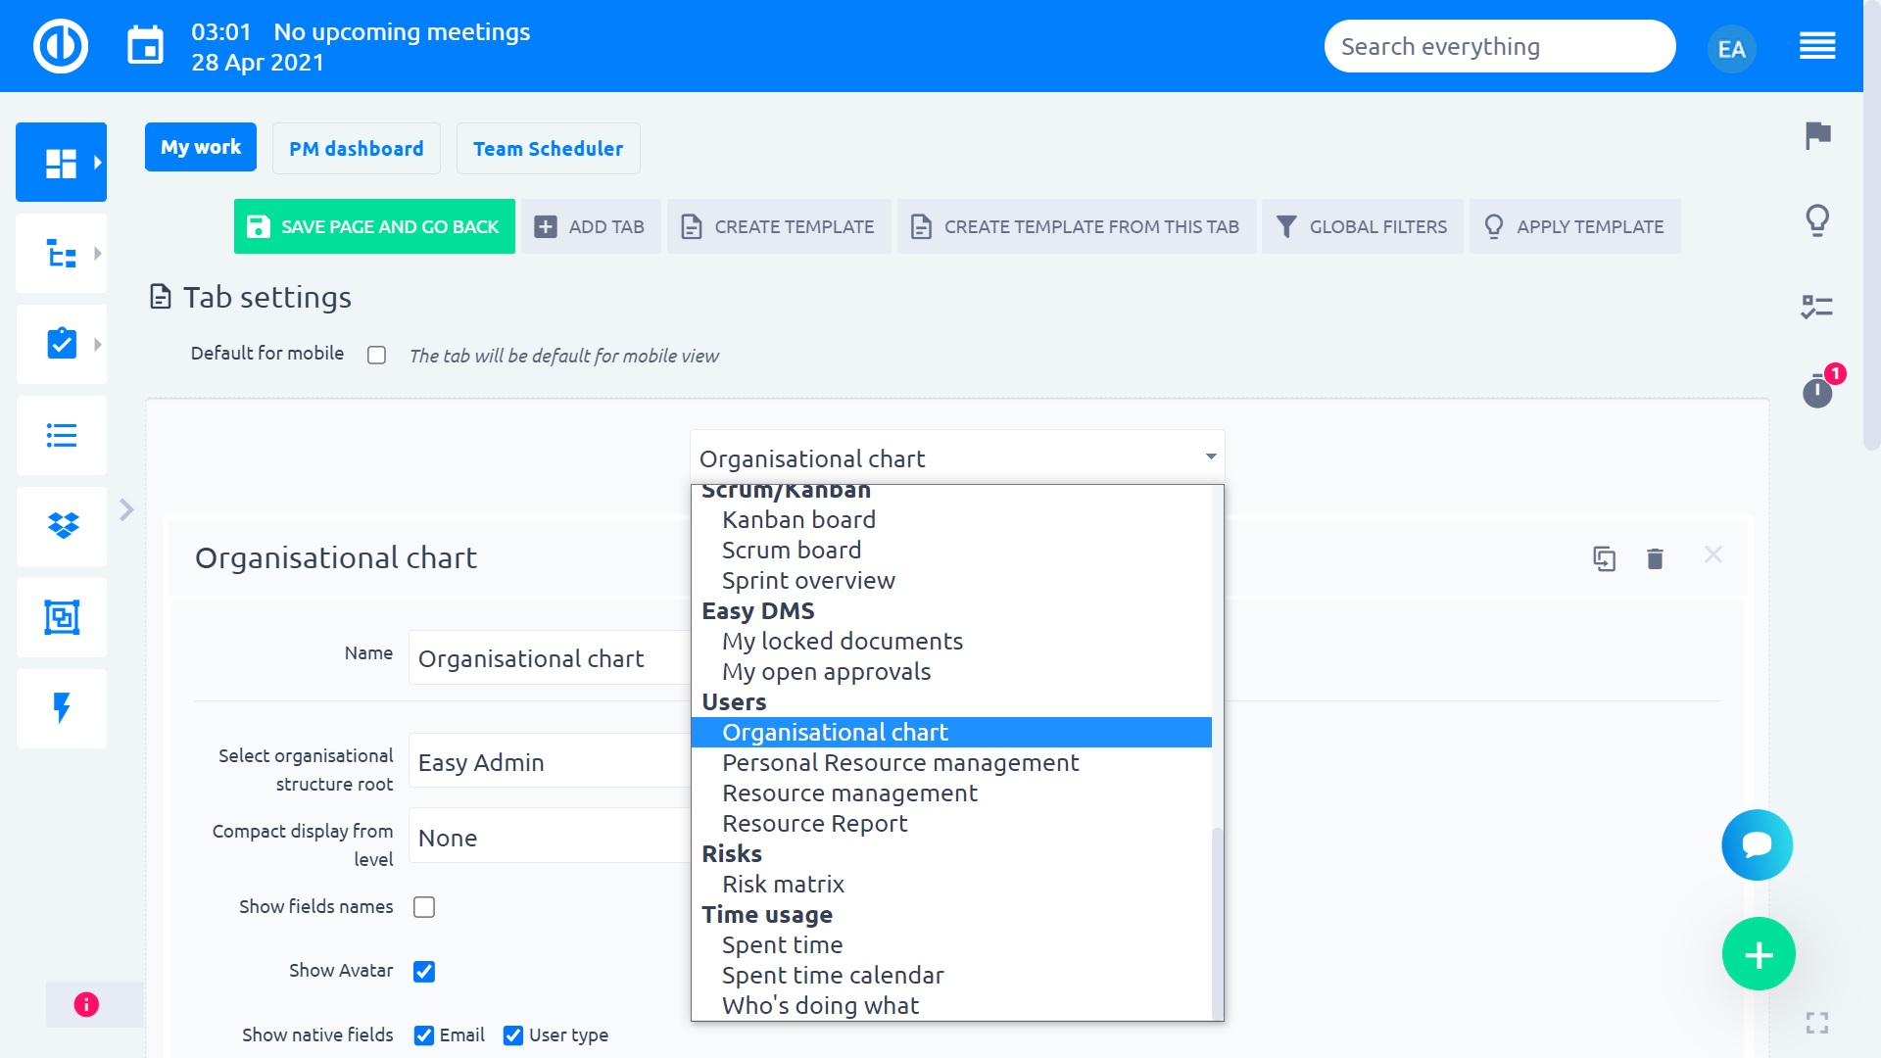Expand the left sidebar chevron
Screen dimensions: 1881x1058
tap(126, 509)
